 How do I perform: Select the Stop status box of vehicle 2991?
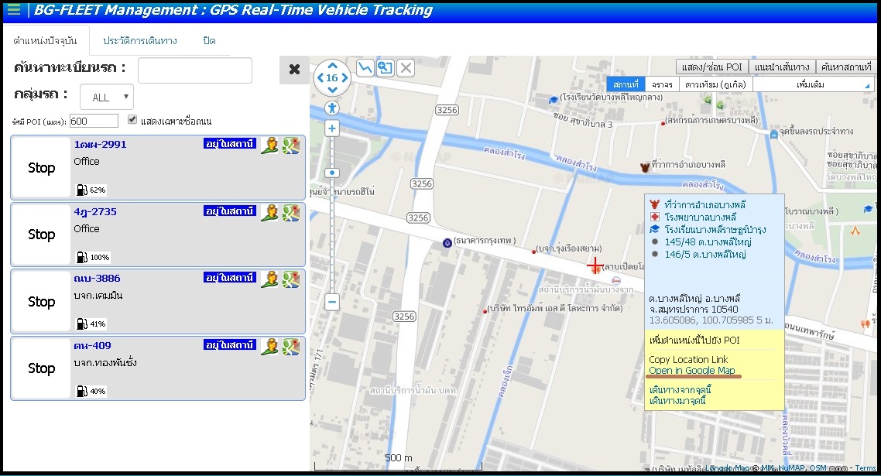click(x=41, y=167)
